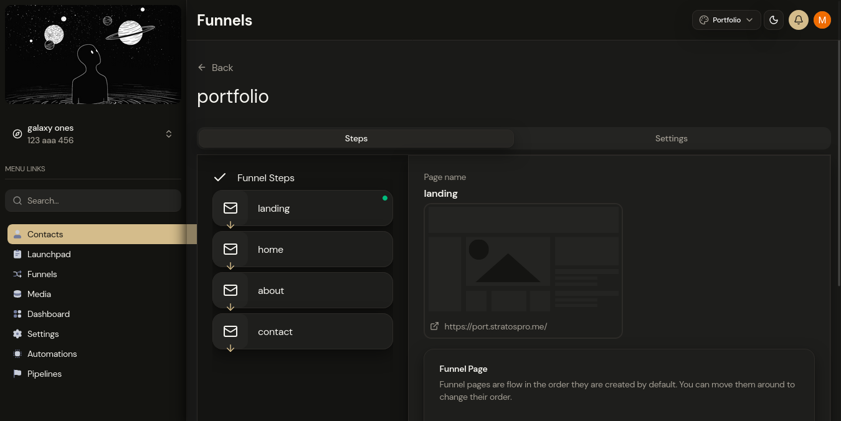
Task: Click the Pipelines flag icon
Action: [x=17, y=374]
